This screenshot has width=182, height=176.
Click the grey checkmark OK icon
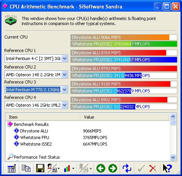pyautogui.click(x=141, y=168)
